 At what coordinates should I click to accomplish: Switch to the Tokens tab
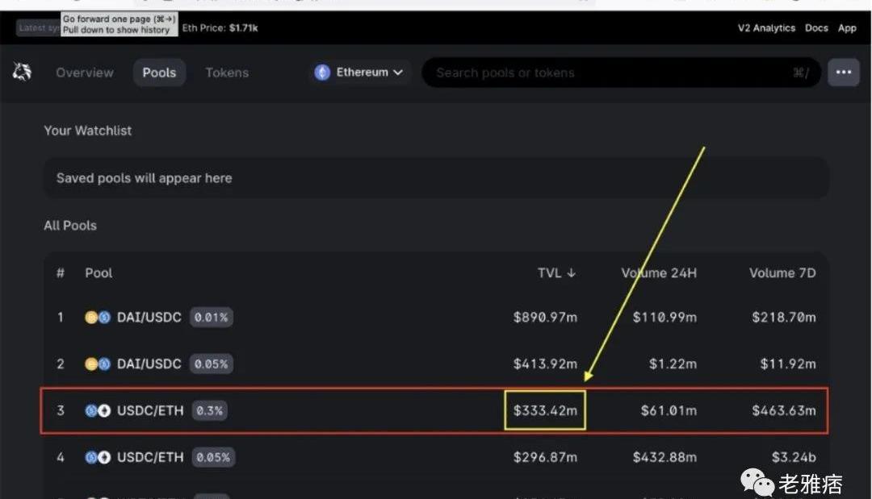tap(227, 73)
